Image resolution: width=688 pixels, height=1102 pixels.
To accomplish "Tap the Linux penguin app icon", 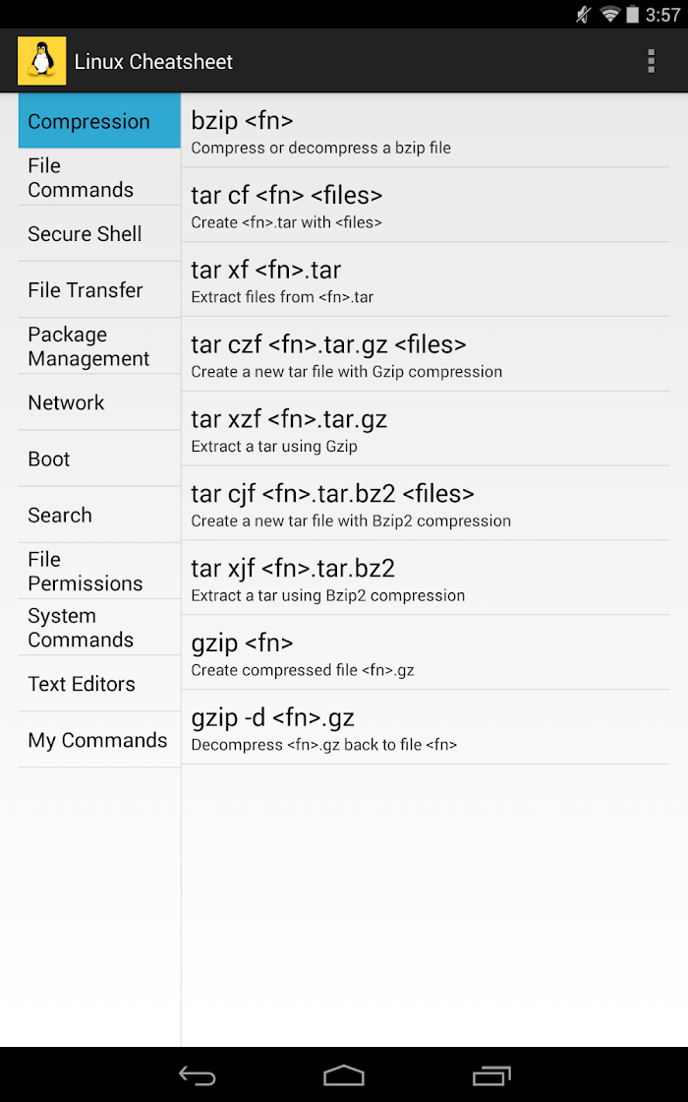I will [42, 61].
